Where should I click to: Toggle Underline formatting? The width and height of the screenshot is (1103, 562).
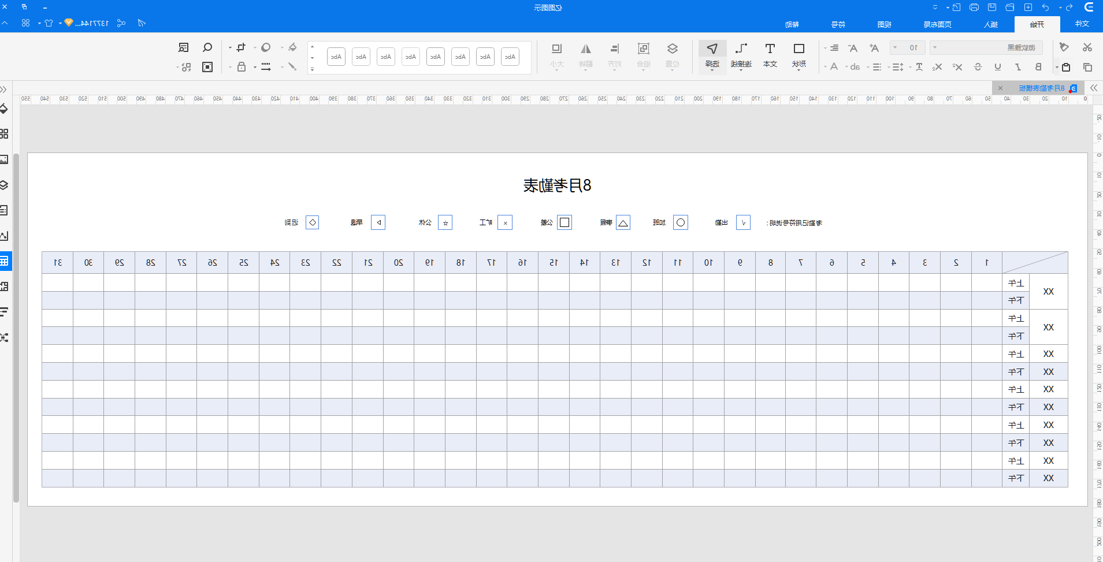998,67
